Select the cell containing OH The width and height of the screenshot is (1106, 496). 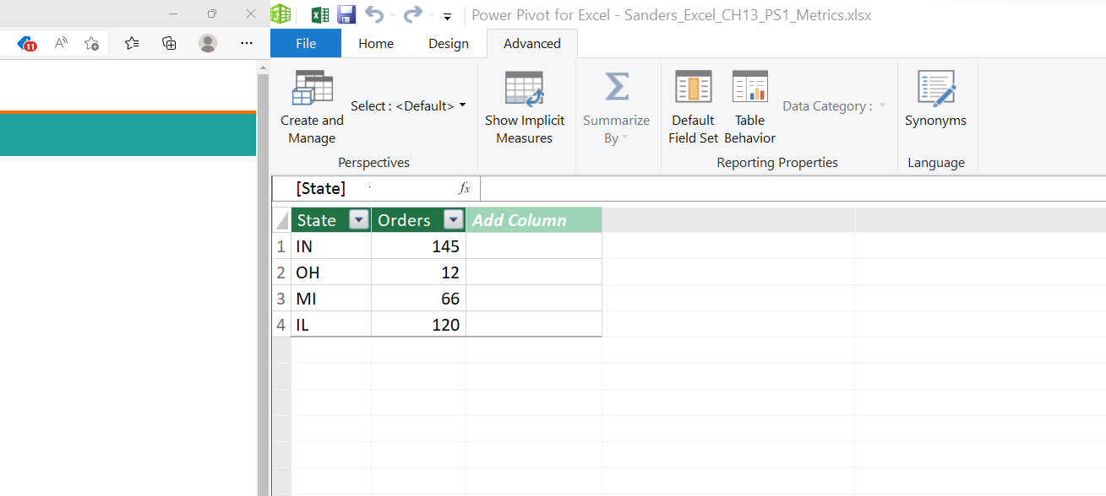pos(331,272)
